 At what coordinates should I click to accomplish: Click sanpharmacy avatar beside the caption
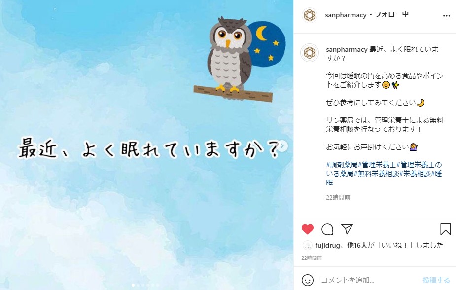(310, 53)
